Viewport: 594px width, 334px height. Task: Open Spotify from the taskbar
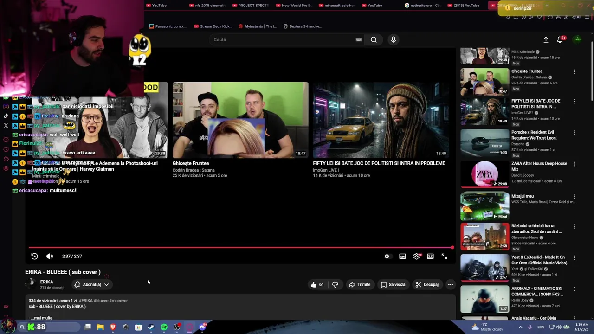tap(164, 327)
